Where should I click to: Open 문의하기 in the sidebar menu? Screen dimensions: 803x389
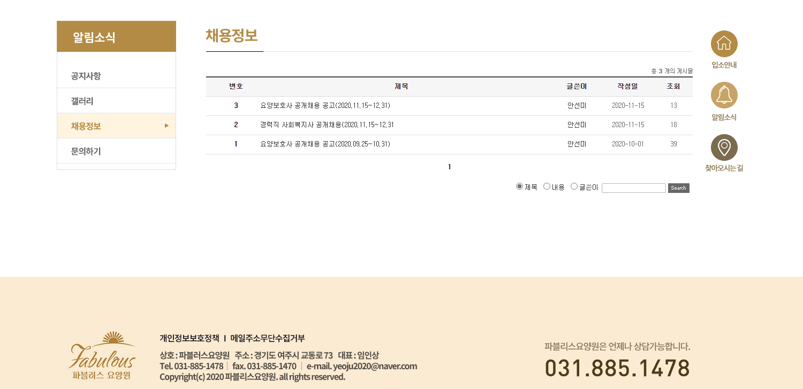coord(86,151)
